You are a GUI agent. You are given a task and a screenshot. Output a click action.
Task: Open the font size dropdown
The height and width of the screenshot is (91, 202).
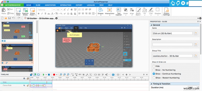click(x=61, y=10)
